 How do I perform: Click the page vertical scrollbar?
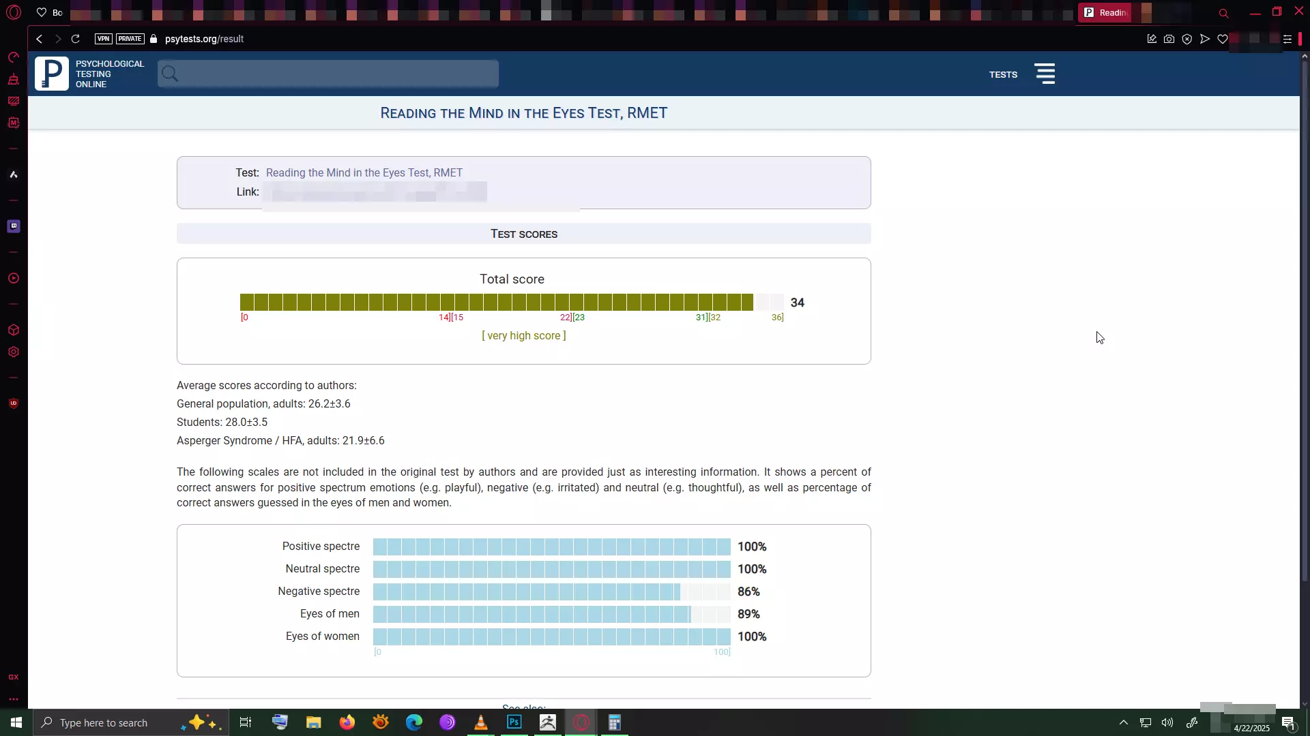point(1305,320)
